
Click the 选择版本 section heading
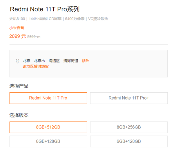click(19, 115)
